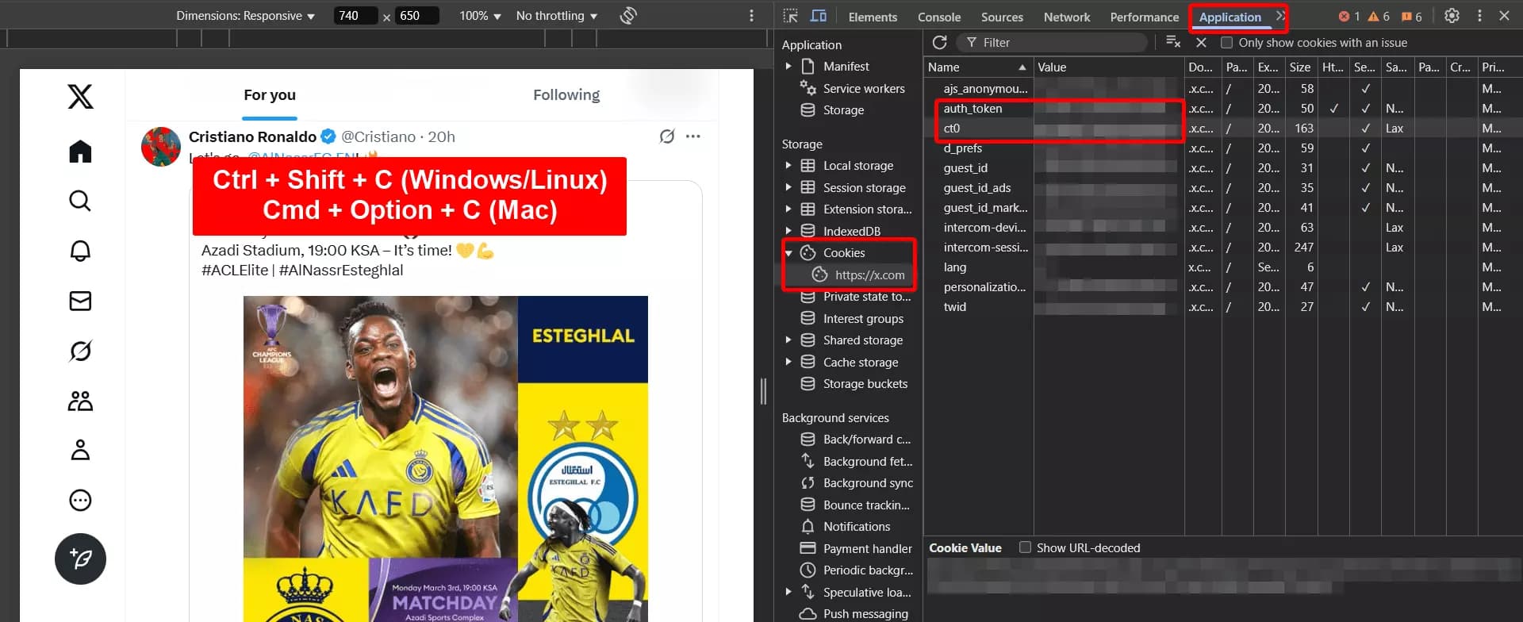Click the width 740 input field
This screenshot has height=622, width=1523.
click(355, 16)
